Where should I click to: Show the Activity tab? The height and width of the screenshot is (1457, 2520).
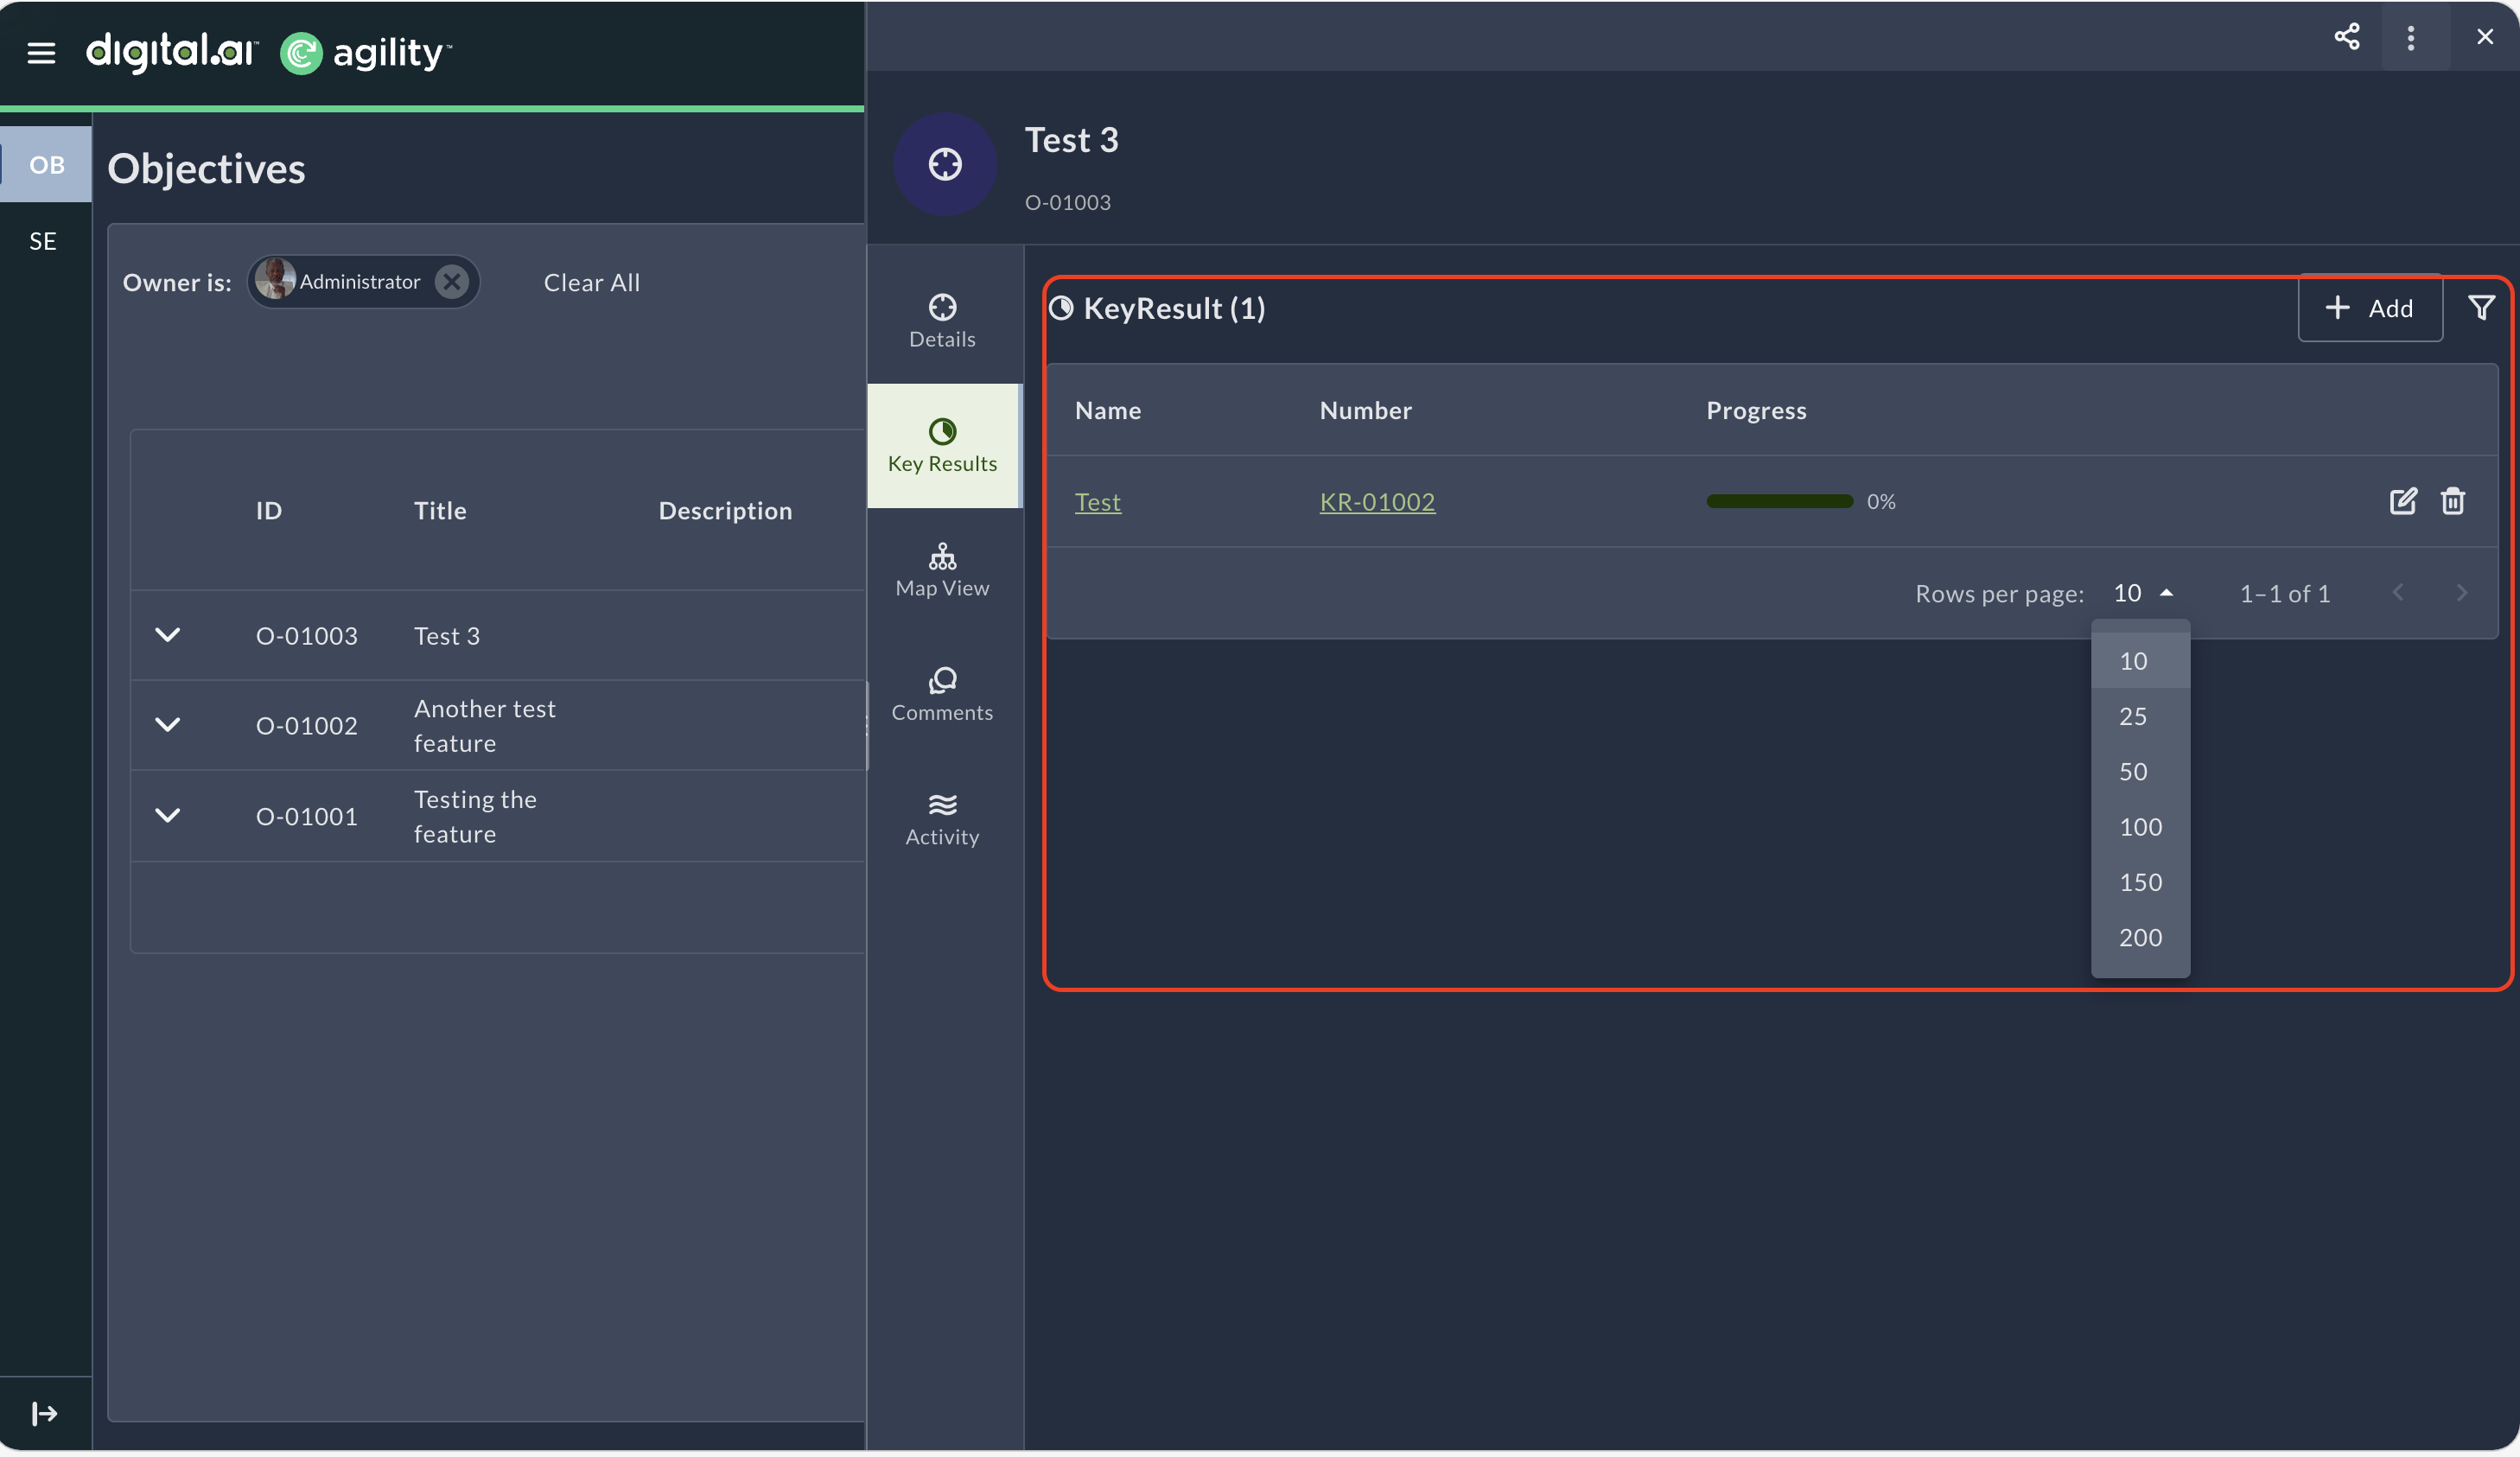tap(943, 819)
